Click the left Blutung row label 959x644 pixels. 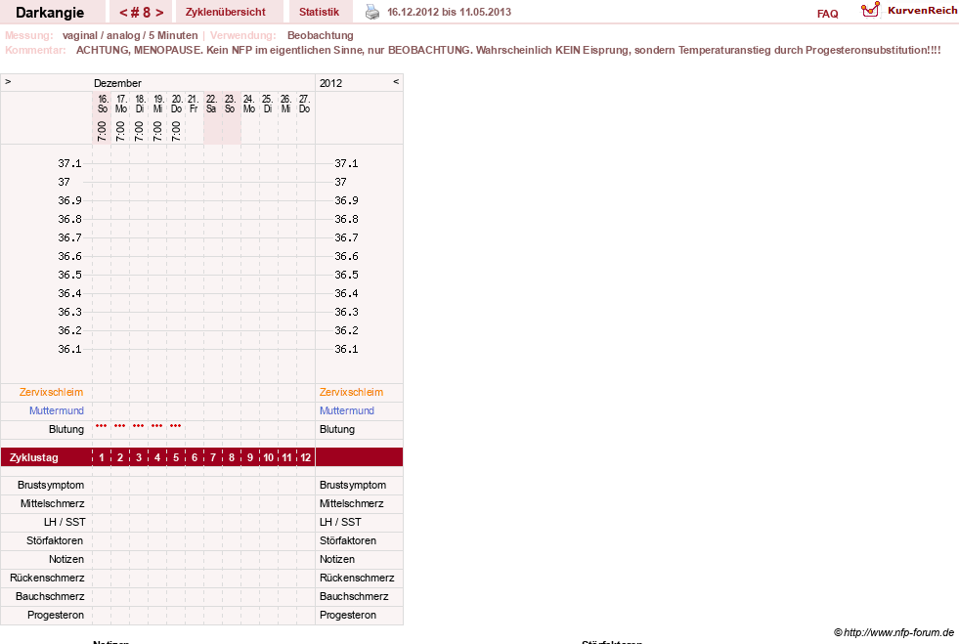tap(66, 429)
